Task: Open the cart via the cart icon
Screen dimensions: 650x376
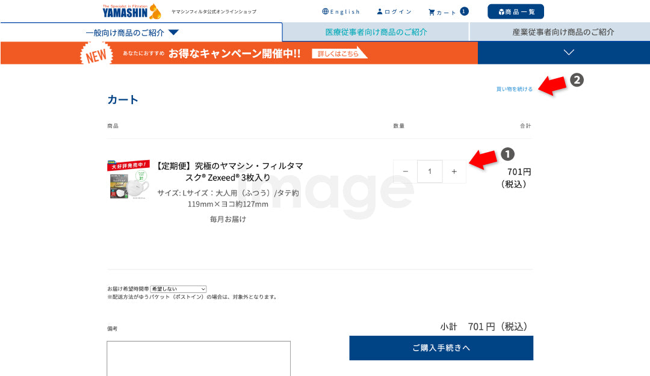Action: [x=432, y=11]
